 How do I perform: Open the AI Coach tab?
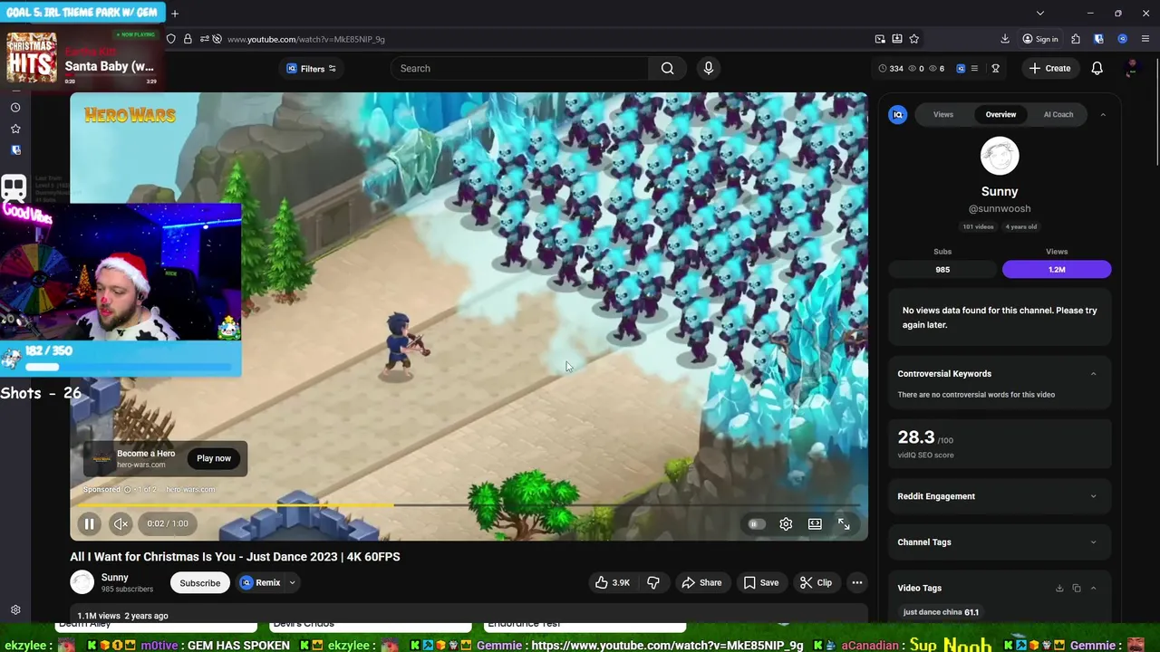[x=1058, y=115]
